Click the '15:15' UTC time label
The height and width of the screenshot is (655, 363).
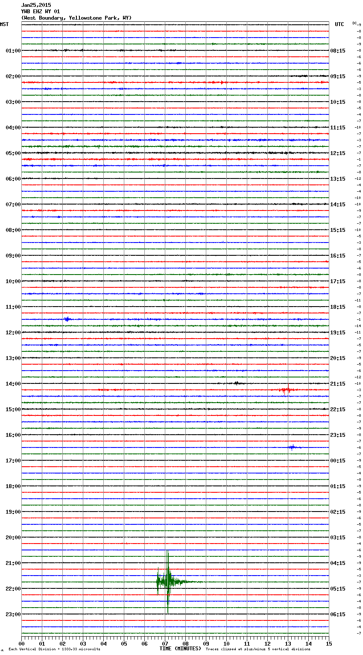[x=338, y=230]
